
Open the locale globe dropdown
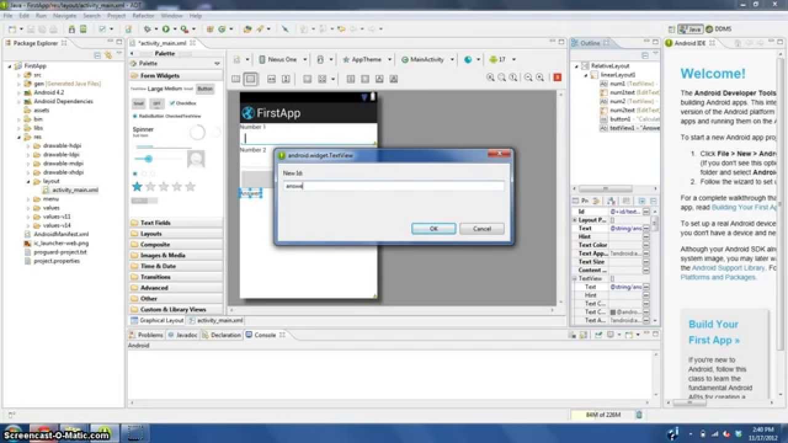point(472,60)
